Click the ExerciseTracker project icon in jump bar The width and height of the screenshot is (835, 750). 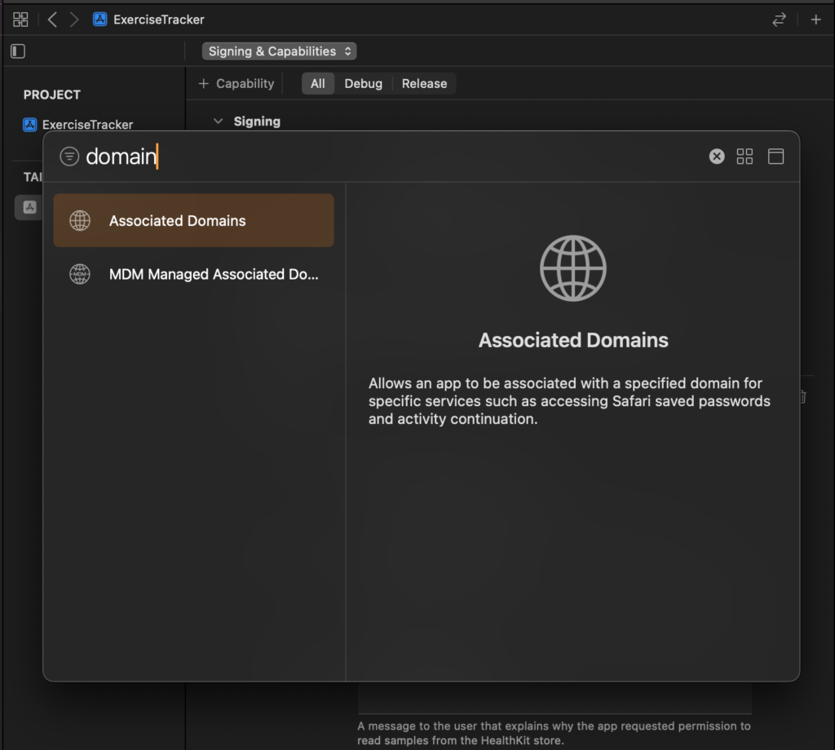click(x=99, y=20)
